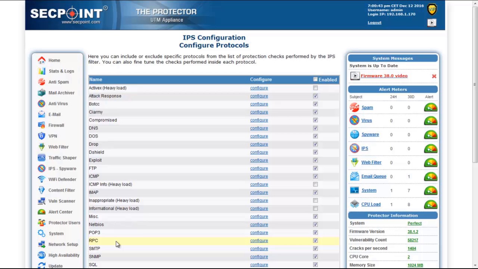Open the Protector Users icon
This screenshot has width=478, height=269.
coord(41,223)
